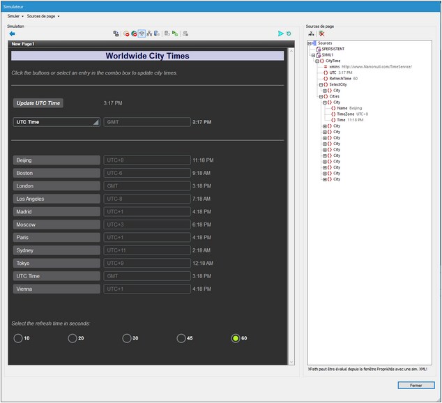Image resolution: width=442 pixels, height=403 pixels.
Task: Click the blue back arrow icon
Action: 12,33
